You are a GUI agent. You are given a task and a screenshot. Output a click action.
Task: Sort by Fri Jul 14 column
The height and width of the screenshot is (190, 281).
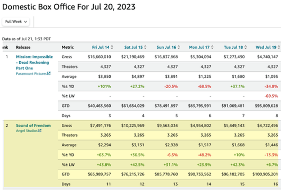(x=100, y=47)
